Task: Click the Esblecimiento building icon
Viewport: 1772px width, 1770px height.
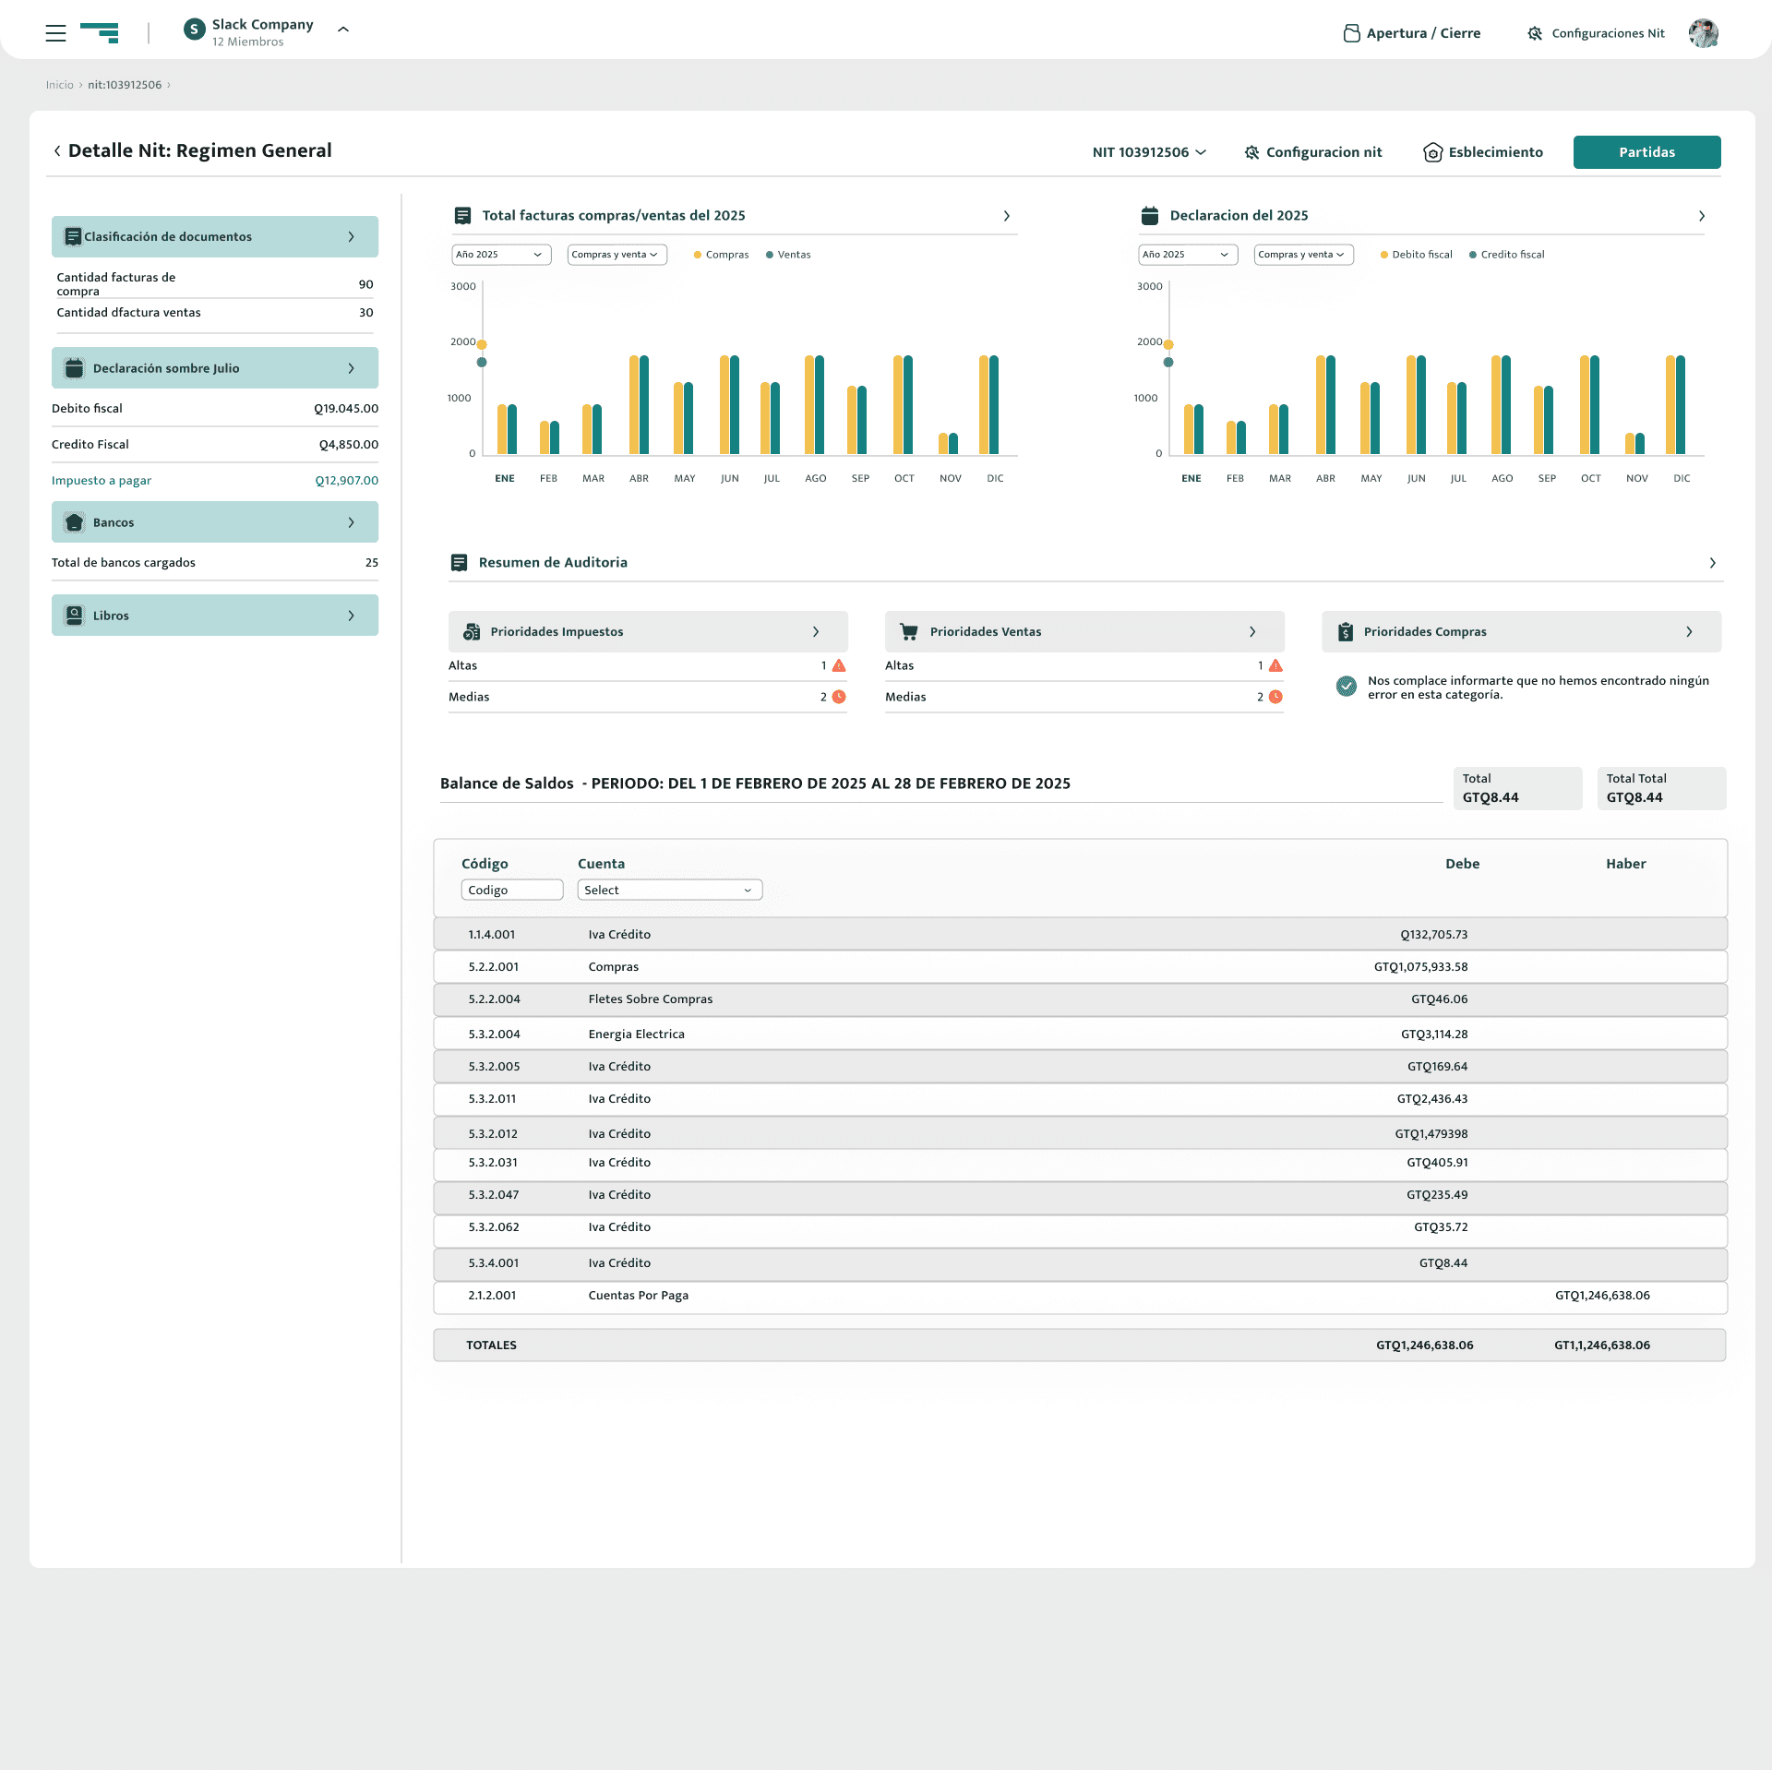Action: [x=1432, y=152]
